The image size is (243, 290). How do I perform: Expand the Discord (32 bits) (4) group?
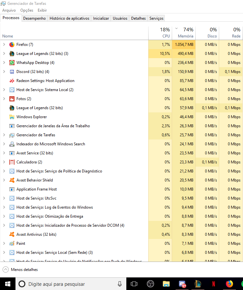coord(4,72)
